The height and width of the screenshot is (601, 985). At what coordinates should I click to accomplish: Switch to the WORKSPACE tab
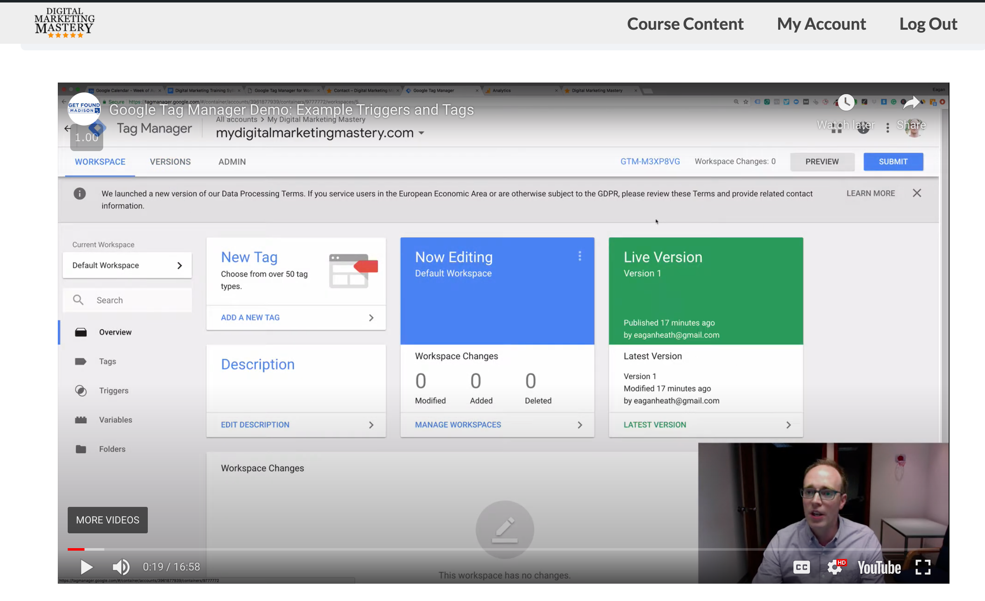point(100,162)
